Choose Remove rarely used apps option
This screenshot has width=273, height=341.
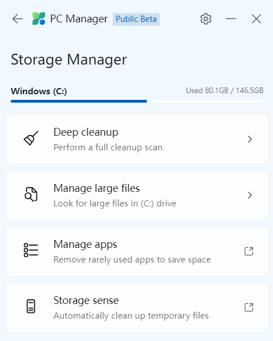pyautogui.click(x=132, y=260)
